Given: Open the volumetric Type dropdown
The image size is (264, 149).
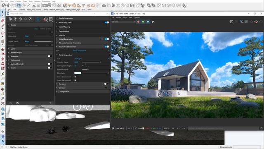Looking at the screenshot, I should pyautogui.click(x=91, y=50).
